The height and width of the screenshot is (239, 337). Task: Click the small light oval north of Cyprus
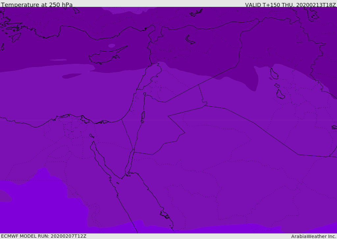pos(112,46)
